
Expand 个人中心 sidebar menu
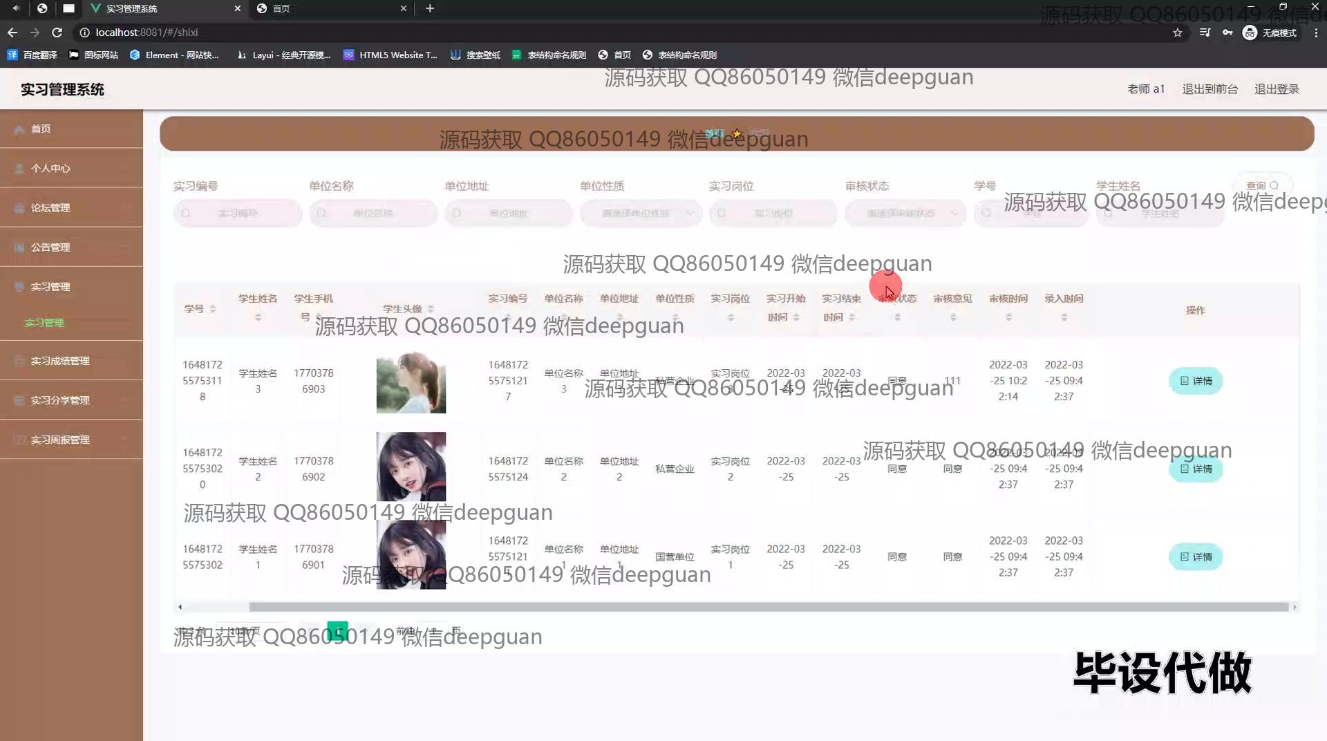tap(71, 168)
